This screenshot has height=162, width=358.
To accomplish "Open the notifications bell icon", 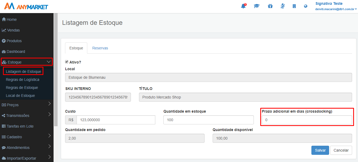I will [x=243, y=6].
